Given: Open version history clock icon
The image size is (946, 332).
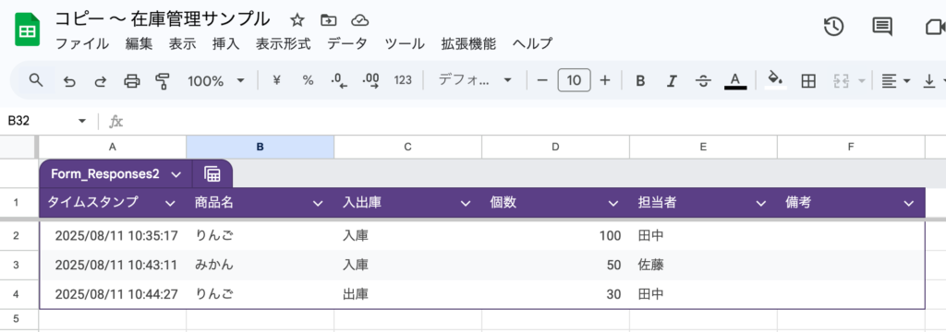Looking at the screenshot, I should [x=833, y=27].
